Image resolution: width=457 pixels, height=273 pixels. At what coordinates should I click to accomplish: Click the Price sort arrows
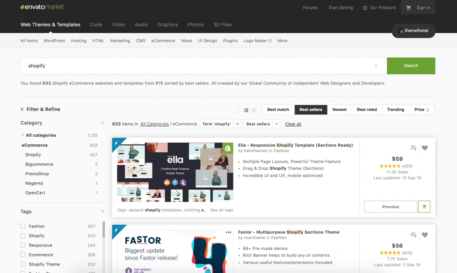(428, 110)
